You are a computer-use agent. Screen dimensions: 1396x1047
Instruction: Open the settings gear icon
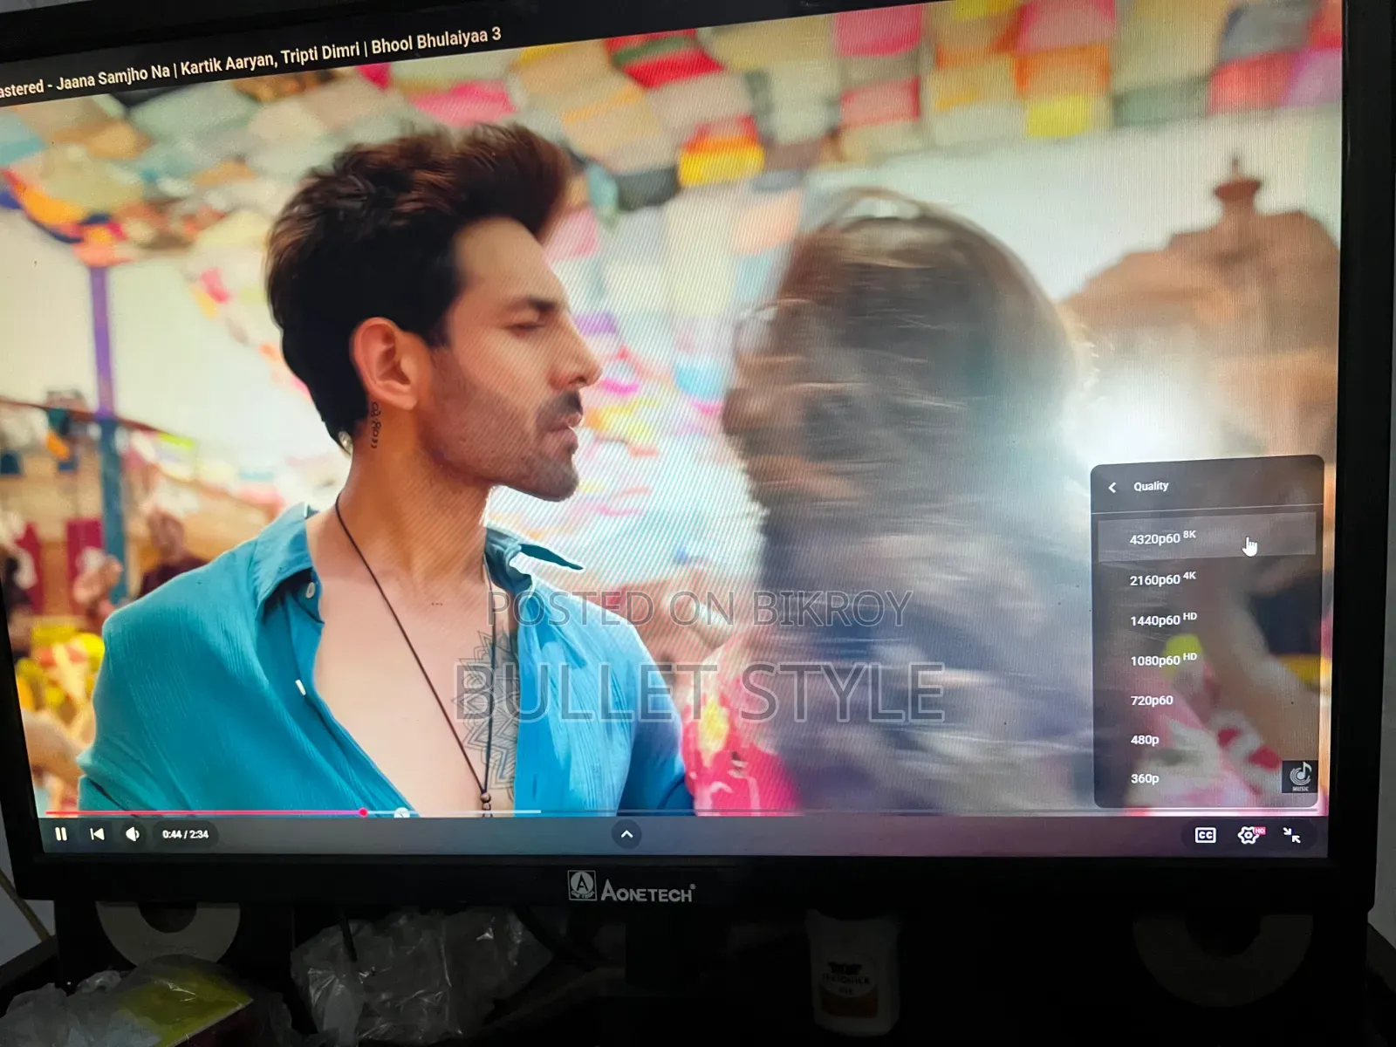click(x=1249, y=835)
